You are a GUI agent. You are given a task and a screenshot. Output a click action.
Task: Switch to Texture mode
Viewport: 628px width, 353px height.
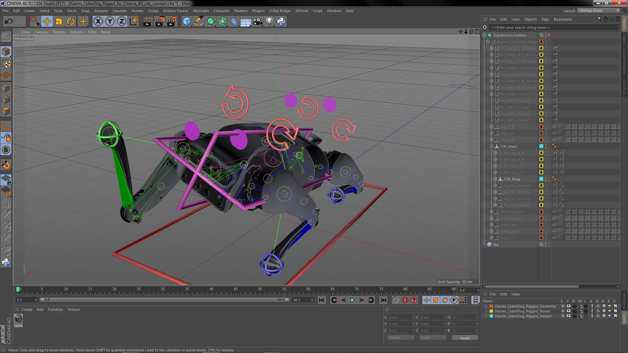[x=6, y=63]
